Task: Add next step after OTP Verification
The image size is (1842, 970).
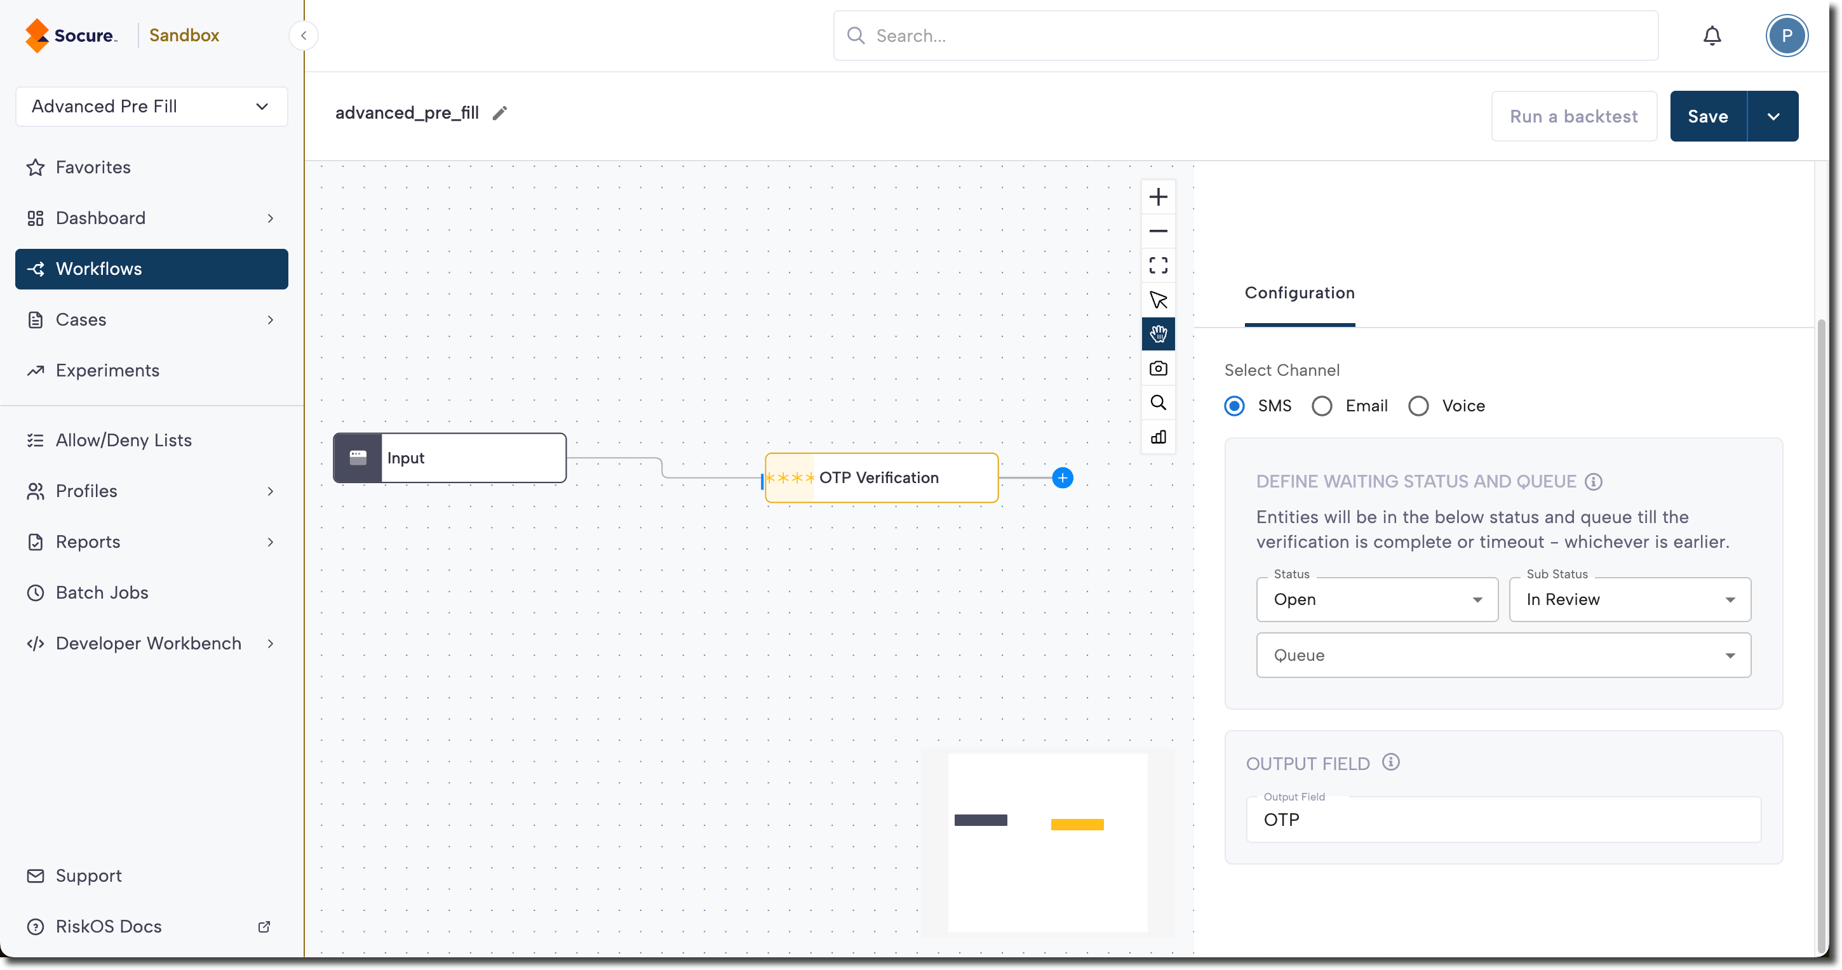Action: click(1063, 477)
